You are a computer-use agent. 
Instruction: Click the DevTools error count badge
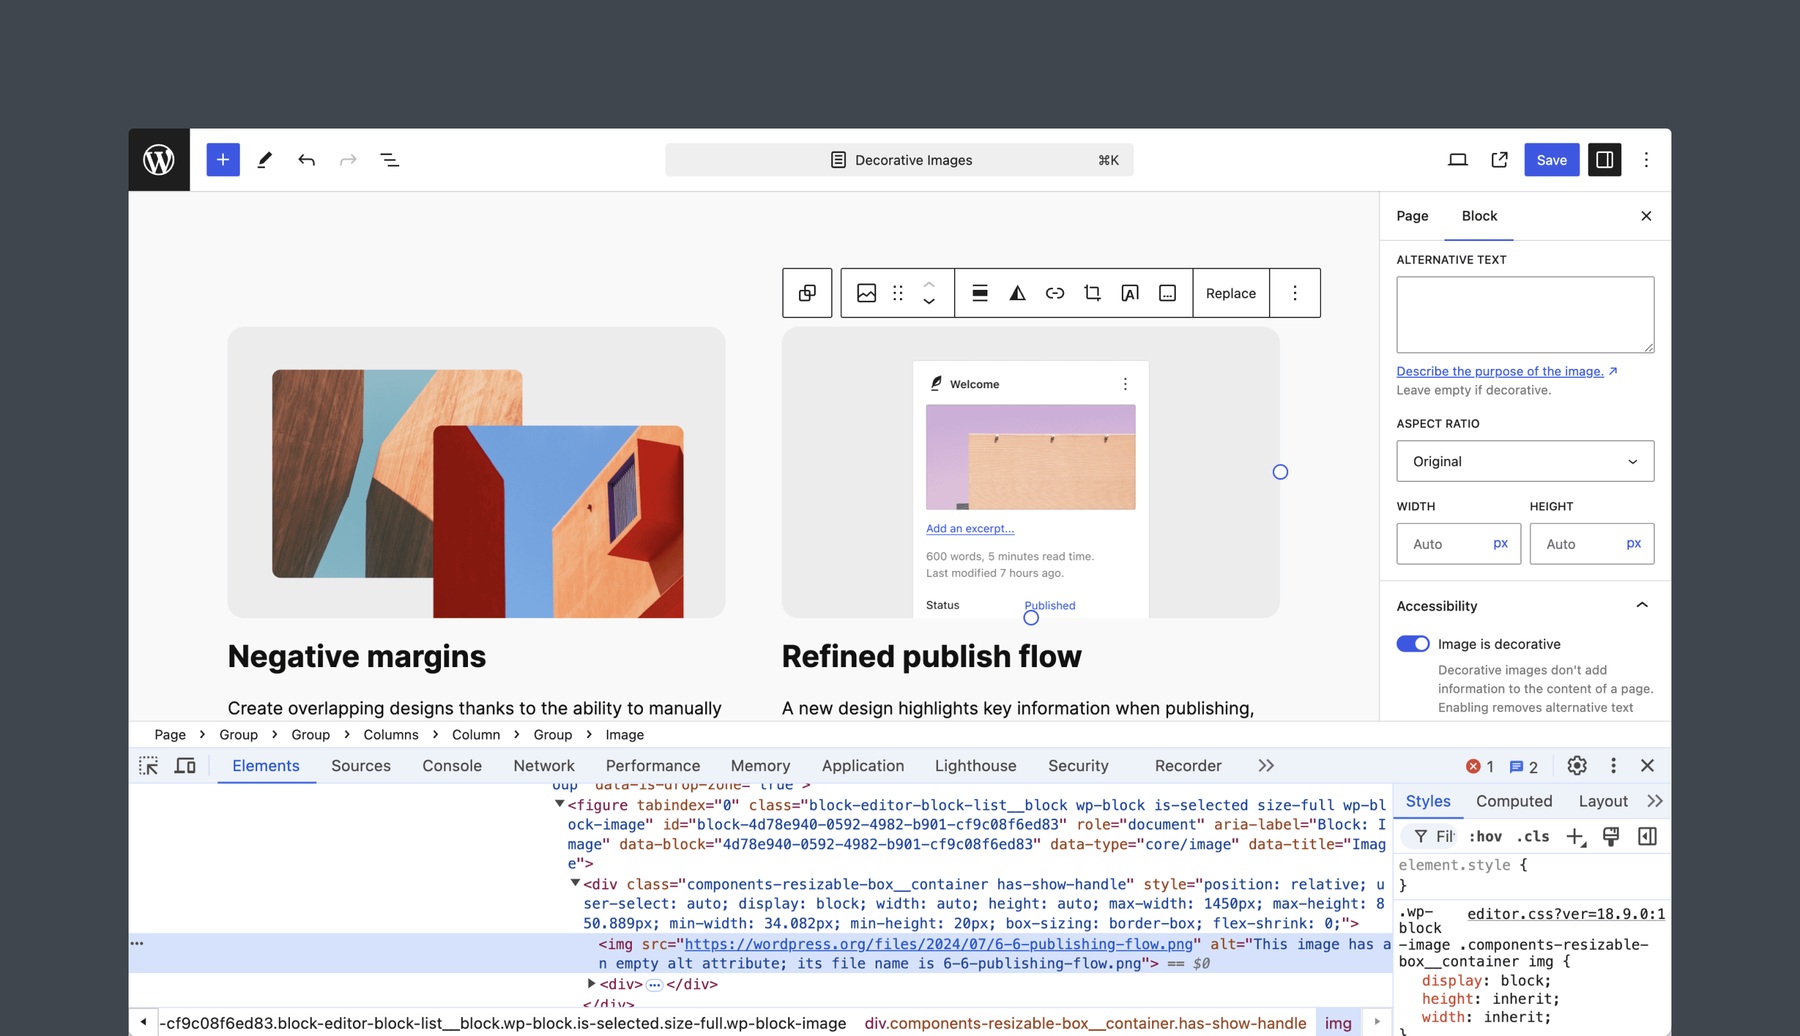(1480, 766)
